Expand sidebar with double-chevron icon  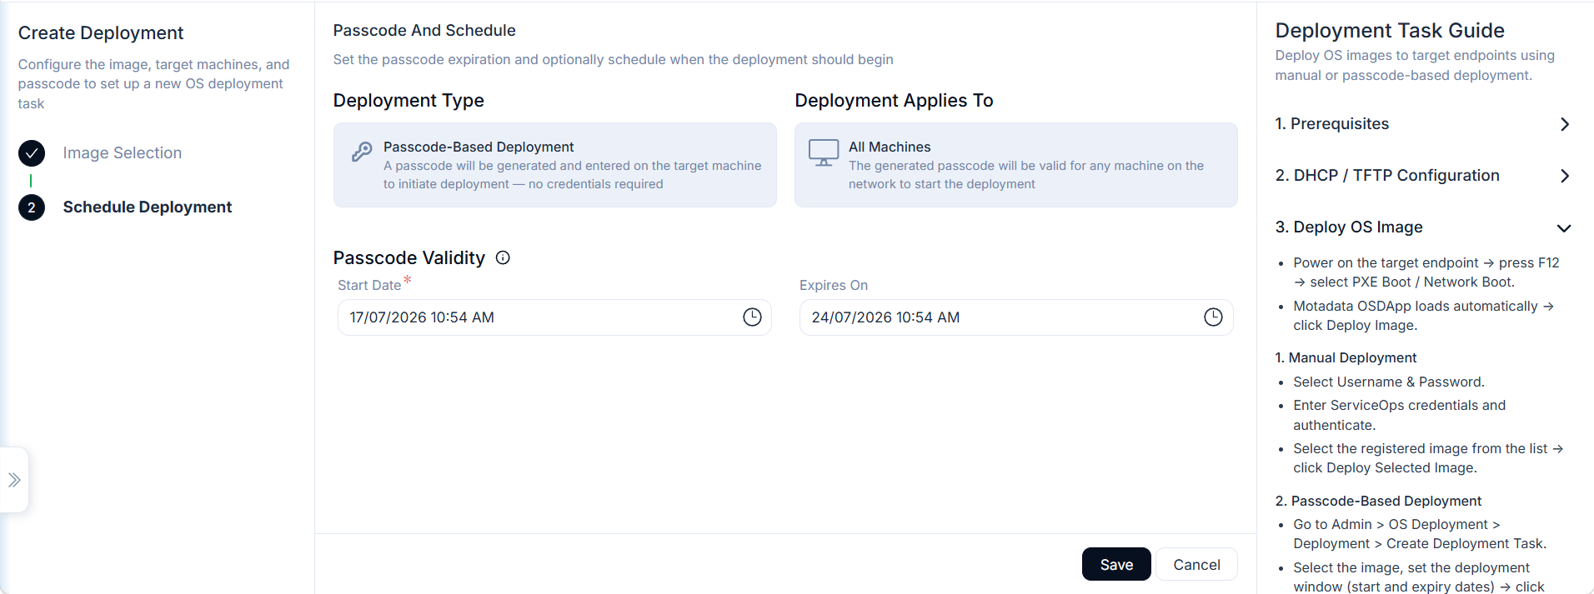coord(14,480)
